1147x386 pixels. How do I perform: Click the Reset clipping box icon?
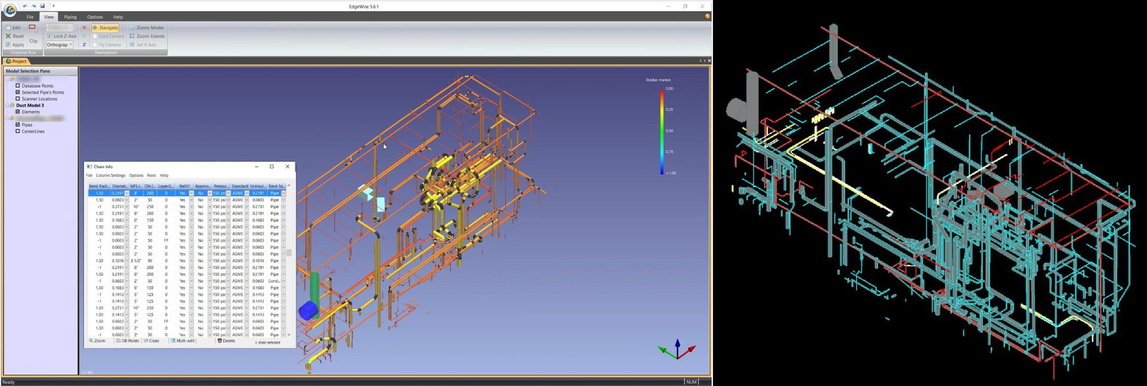pyautogui.click(x=8, y=36)
